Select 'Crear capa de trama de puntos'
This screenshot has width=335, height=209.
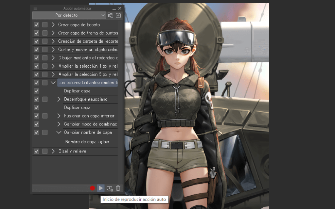point(88,33)
